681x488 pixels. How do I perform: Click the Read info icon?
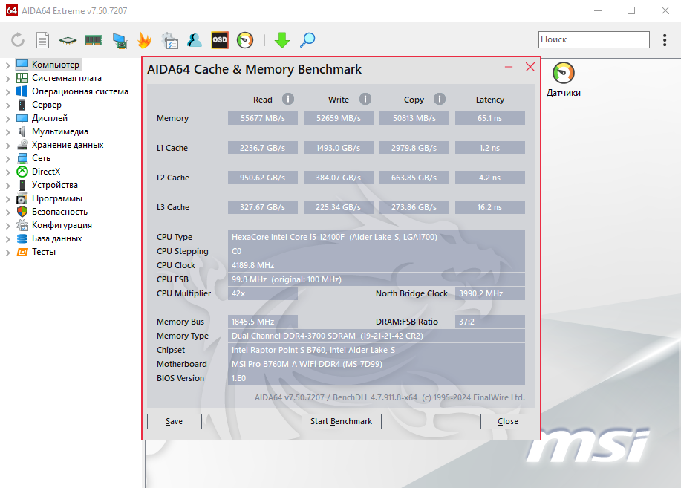pyautogui.click(x=288, y=99)
